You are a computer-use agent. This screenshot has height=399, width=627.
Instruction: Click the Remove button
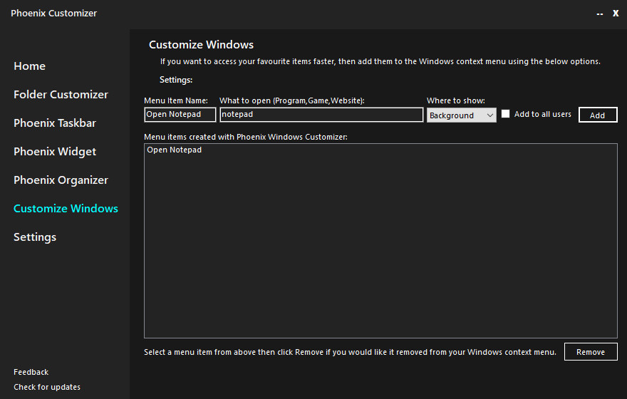point(591,352)
